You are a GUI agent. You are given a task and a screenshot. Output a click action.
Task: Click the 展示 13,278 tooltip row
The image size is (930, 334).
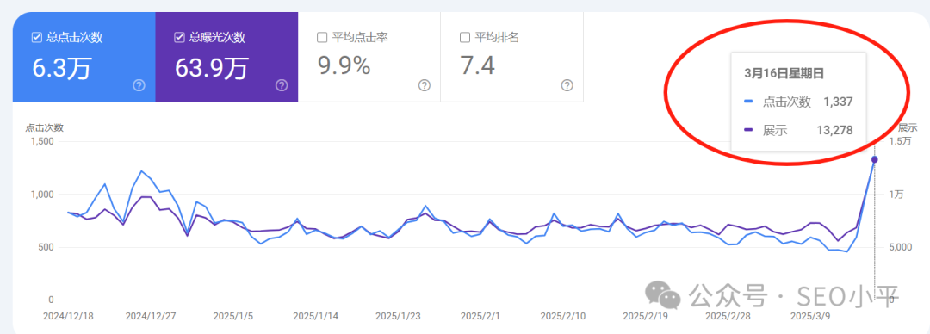point(798,131)
